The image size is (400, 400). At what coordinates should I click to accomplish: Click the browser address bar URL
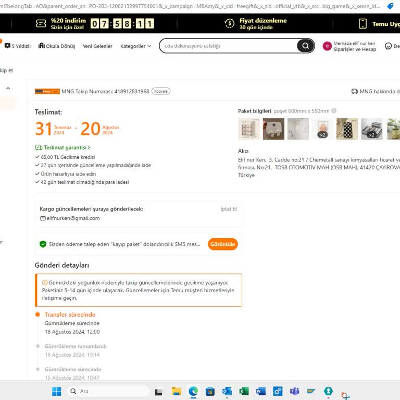pos(190,6)
